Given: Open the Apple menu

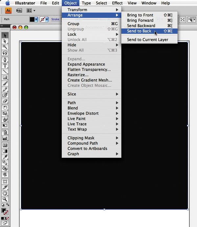Looking at the screenshot, I should (x=8, y=3).
